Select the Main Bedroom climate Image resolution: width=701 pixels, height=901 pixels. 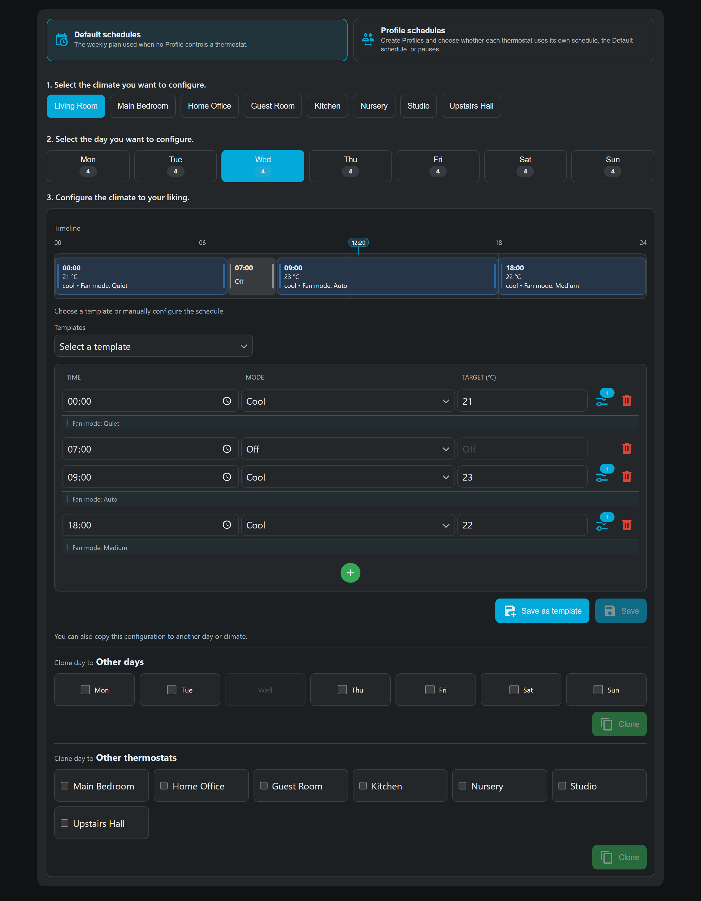[x=143, y=106]
